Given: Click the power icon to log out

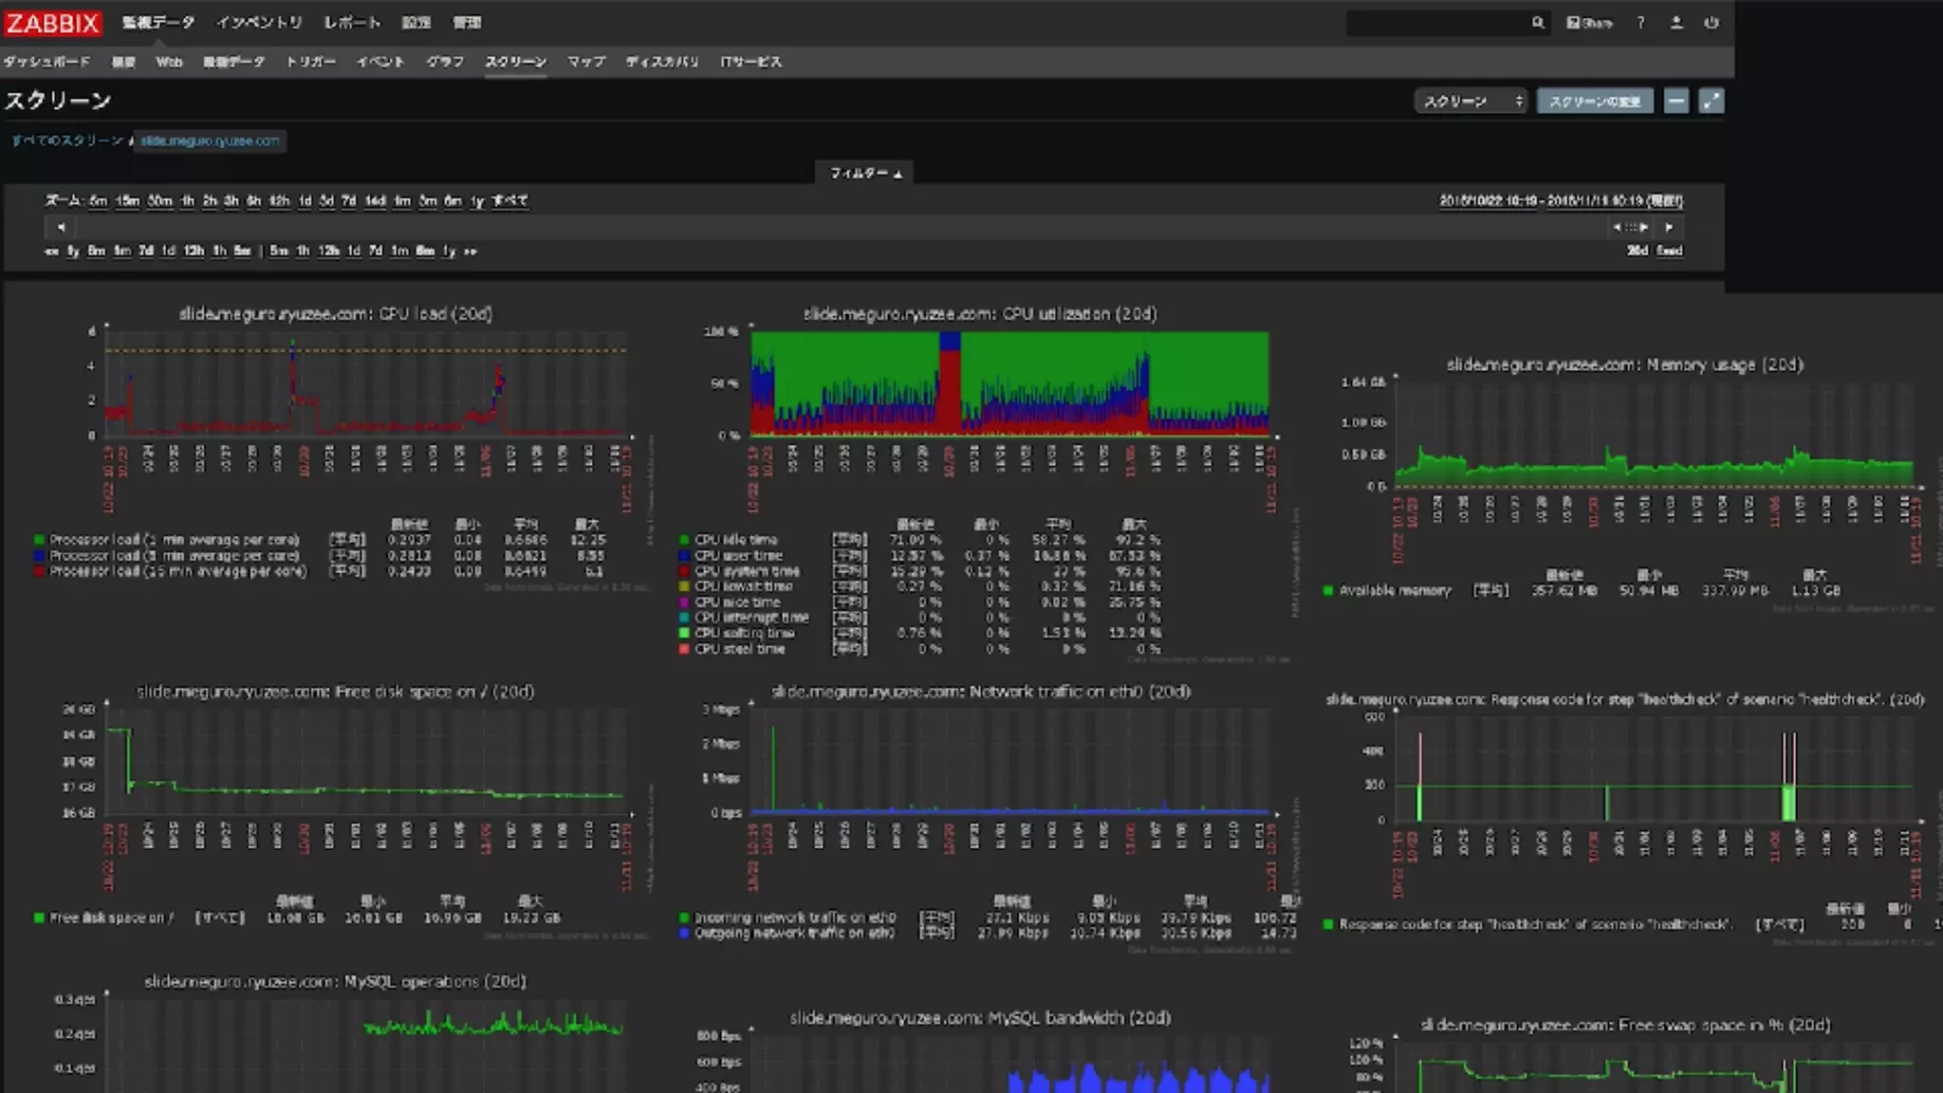Looking at the screenshot, I should click(1712, 23).
